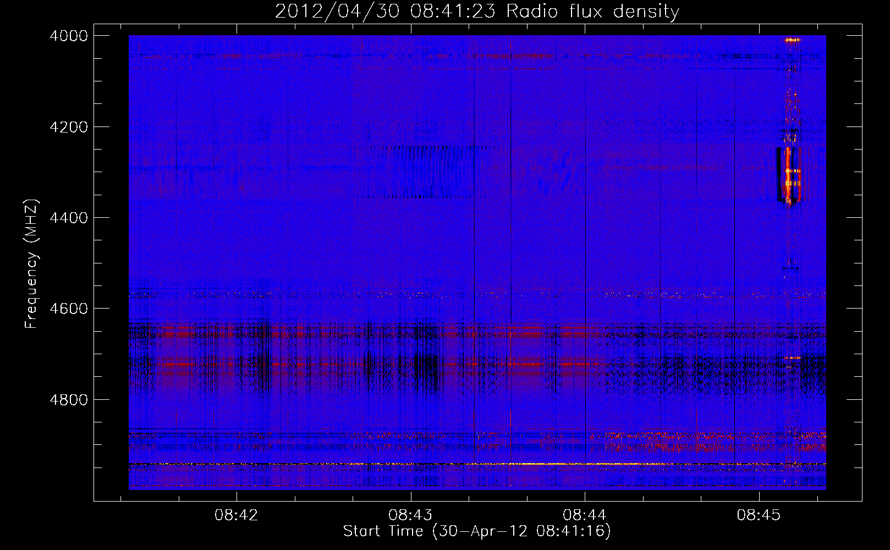Click the small bright spot at 4000 MHz top right
Image resolution: width=890 pixels, height=550 pixels.
coord(792,40)
